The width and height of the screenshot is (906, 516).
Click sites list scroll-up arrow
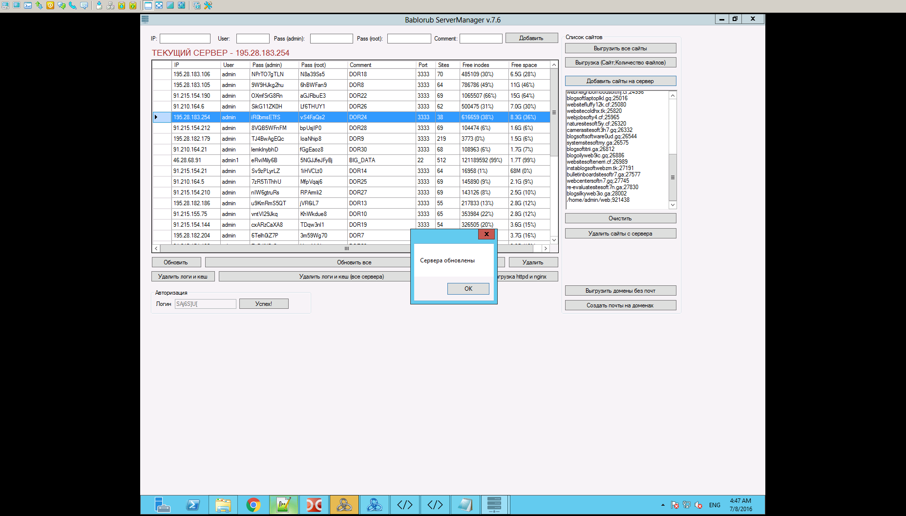tap(673, 95)
